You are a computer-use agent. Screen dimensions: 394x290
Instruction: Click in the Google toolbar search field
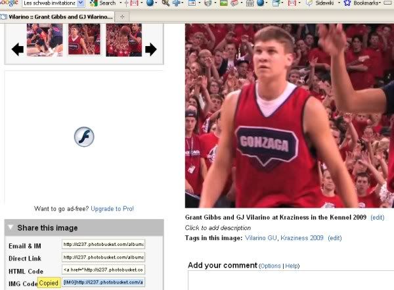pyautogui.click(x=49, y=3)
